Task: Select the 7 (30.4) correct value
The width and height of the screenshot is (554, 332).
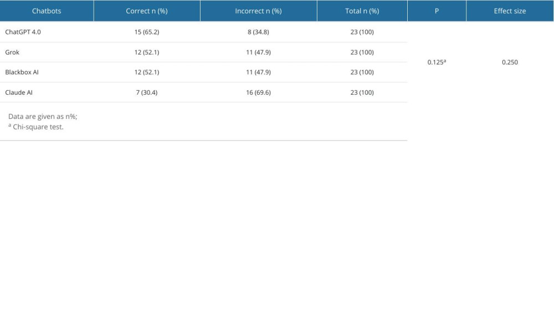Action: tap(147, 92)
